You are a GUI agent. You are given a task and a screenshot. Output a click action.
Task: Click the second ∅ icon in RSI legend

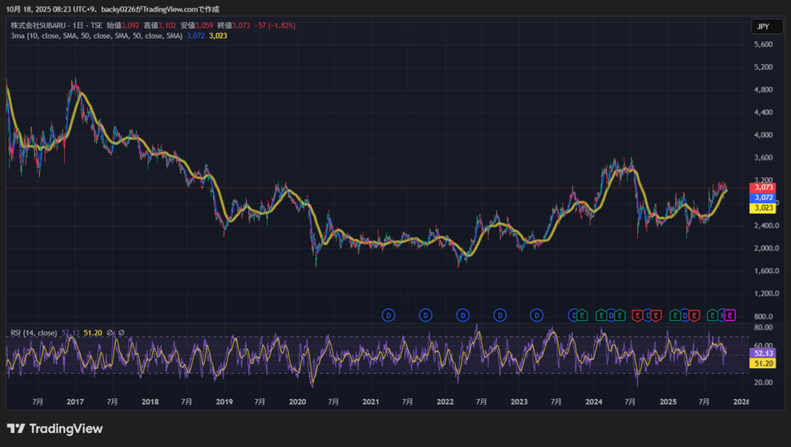tap(121, 333)
